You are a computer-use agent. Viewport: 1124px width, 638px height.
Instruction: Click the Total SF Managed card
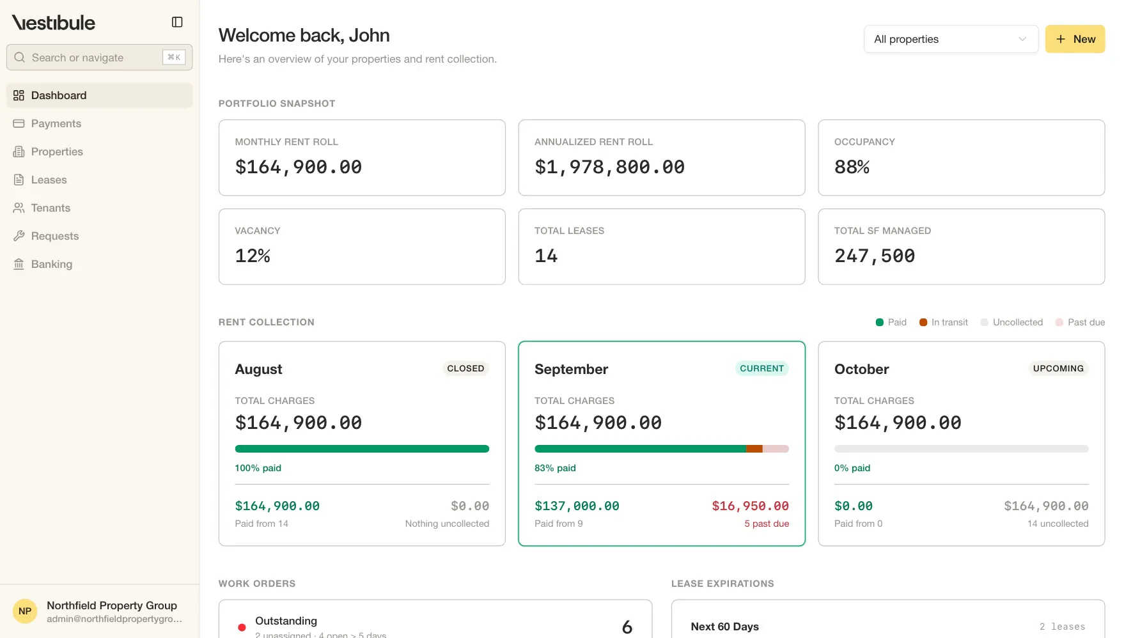coord(961,247)
